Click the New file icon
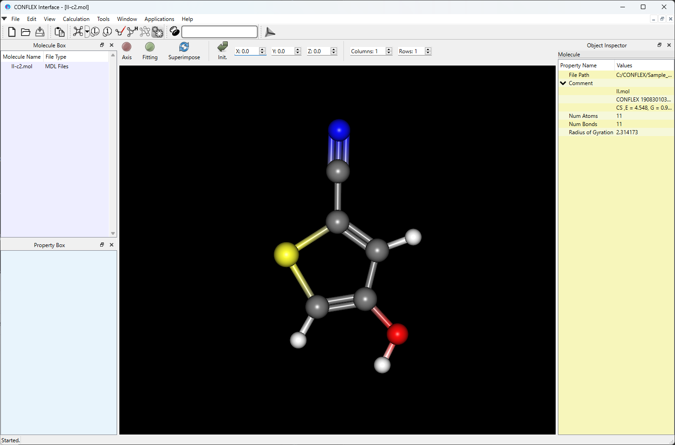675x445 pixels. [x=12, y=32]
